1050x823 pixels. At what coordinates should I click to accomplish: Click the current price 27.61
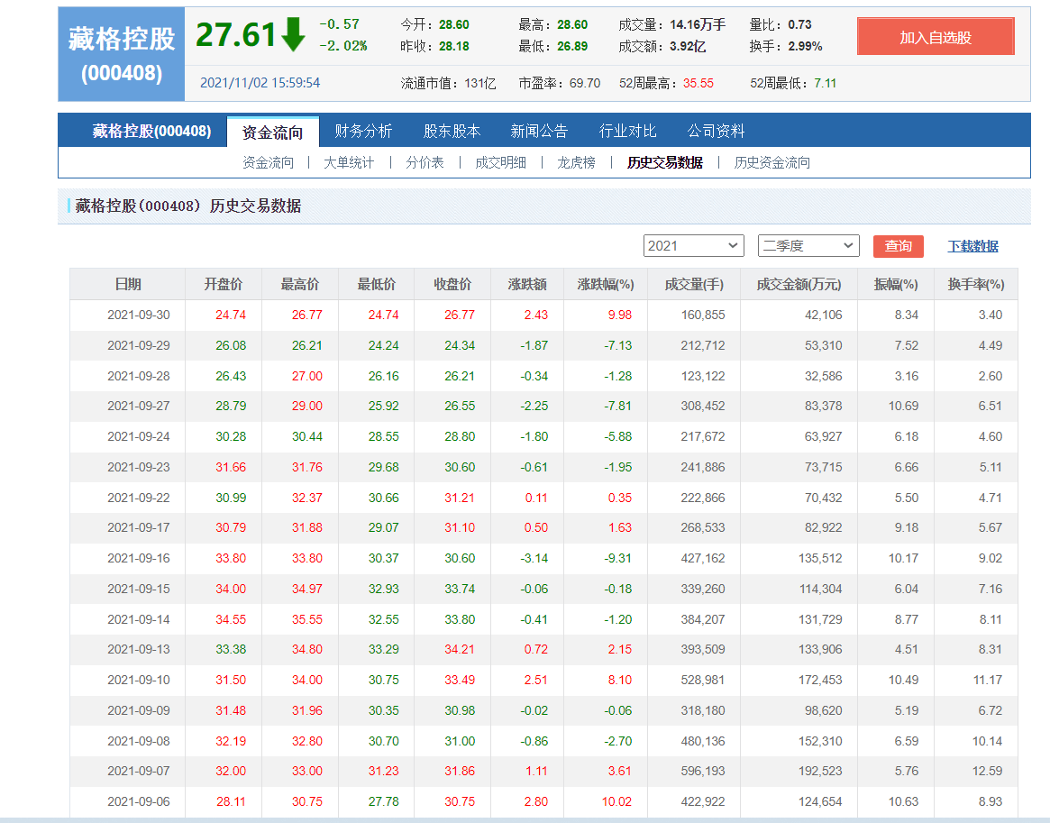click(x=236, y=35)
